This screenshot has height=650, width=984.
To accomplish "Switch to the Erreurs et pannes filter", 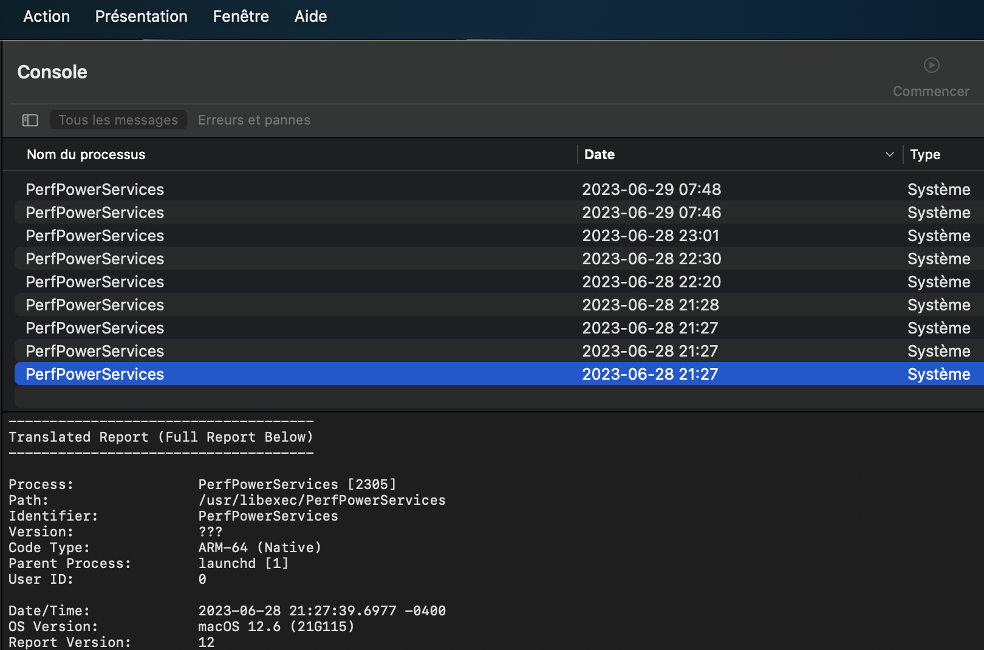I will point(254,120).
